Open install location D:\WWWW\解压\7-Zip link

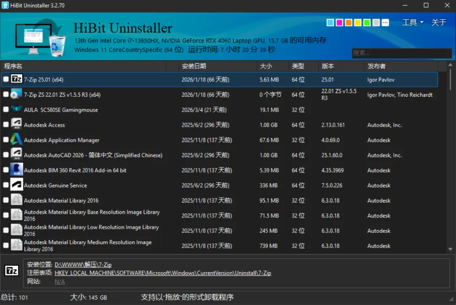tap(83, 265)
